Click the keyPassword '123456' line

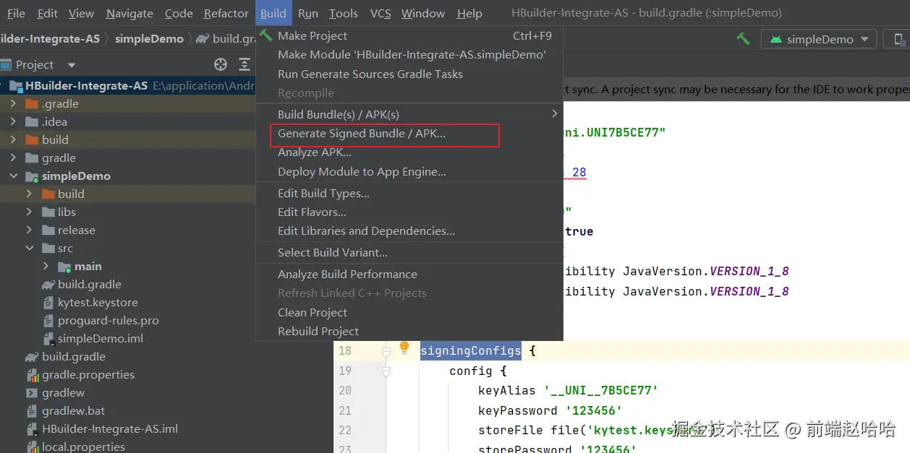point(550,410)
